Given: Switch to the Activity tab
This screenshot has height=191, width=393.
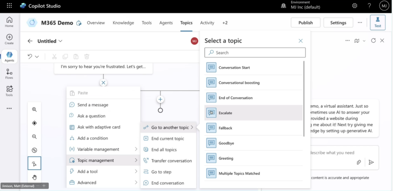Looking at the screenshot, I should coord(207,23).
